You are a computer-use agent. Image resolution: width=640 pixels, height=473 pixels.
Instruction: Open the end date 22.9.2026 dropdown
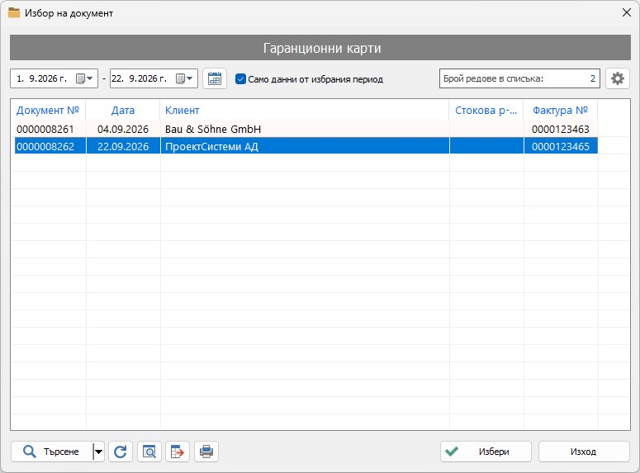tap(184, 78)
